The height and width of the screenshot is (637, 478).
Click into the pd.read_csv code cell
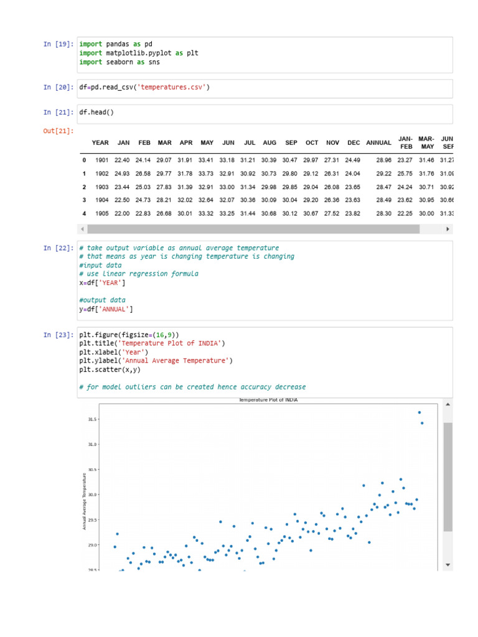265,88
